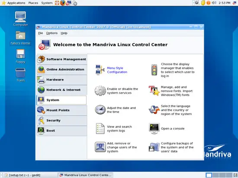Launch the Menu Style Configuration icon
This screenshot has width=238, height=178.
(100, 70)
